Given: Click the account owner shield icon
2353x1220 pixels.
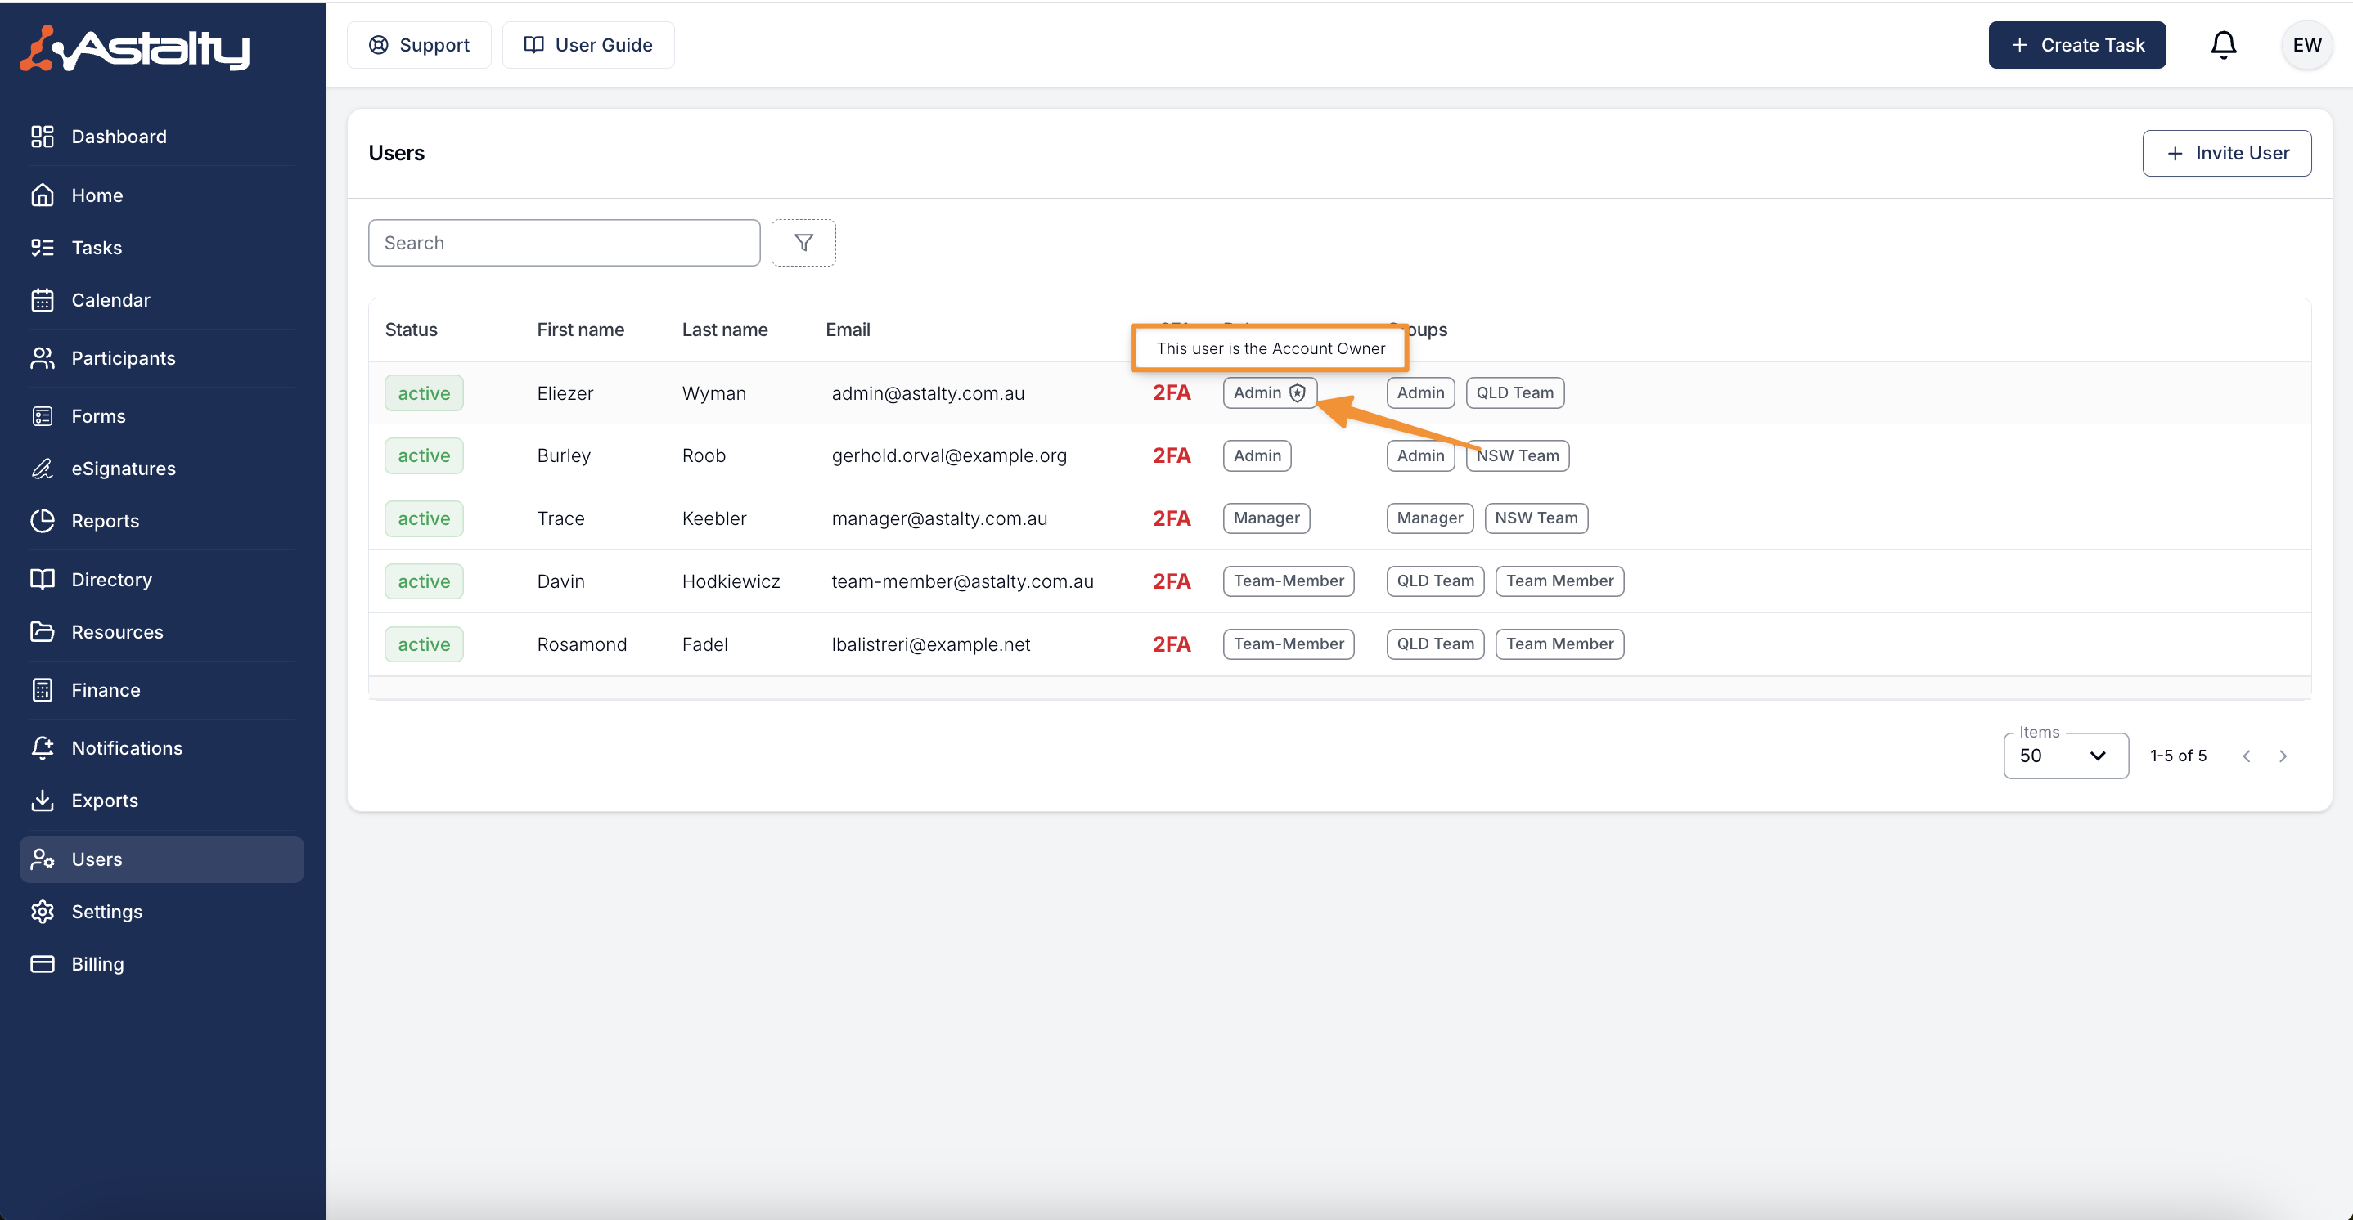Looking at the screenshot, I should click(x=1297, y=392).
